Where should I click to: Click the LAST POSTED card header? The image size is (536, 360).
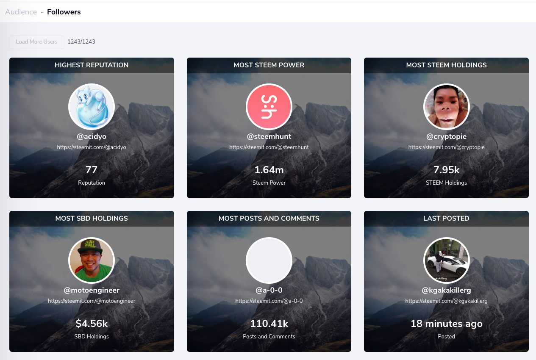tap(447, 219)
